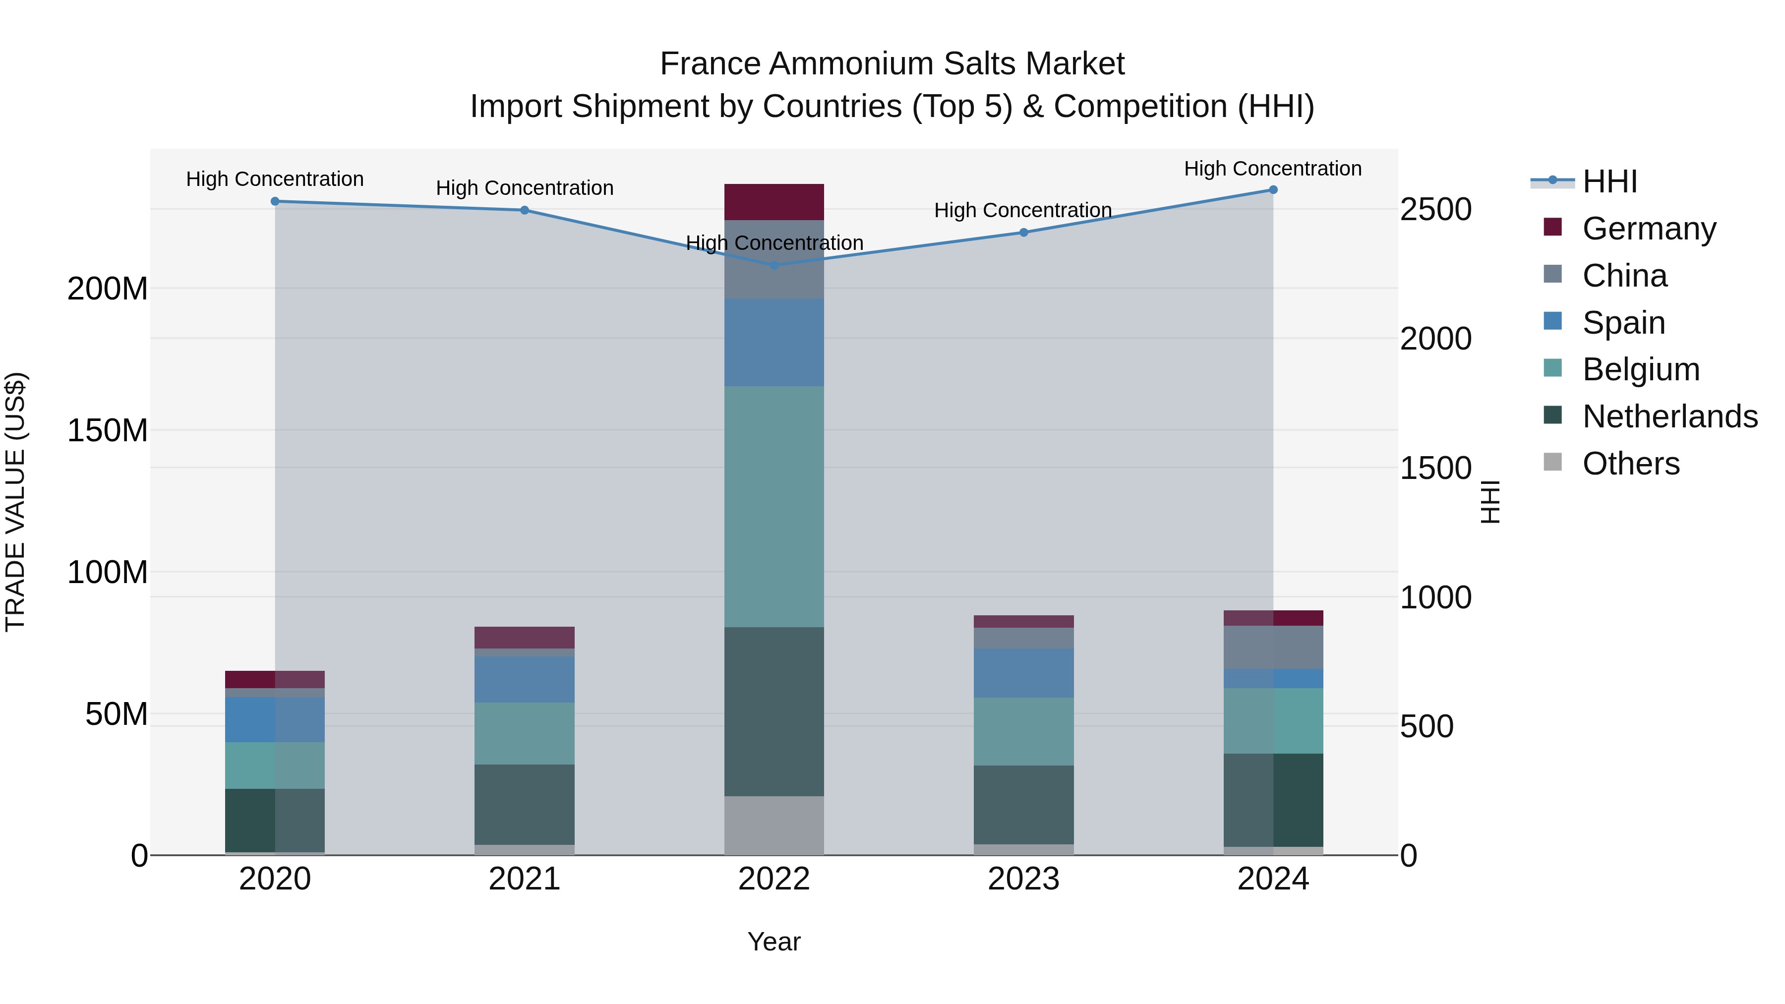The image size is (1785, 1004).
Task: Click the 2022 HHI data point
Action: point(774,265)
